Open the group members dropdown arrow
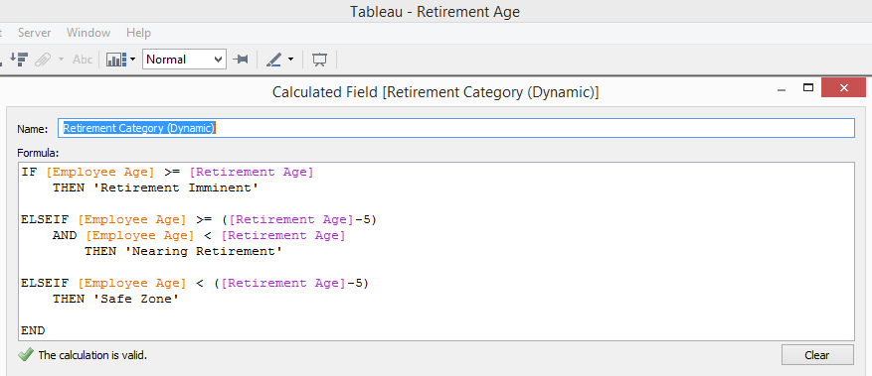The image size is (872, 376). [x=61, y=60]
